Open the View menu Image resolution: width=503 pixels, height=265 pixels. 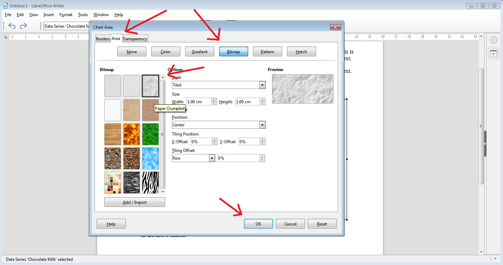click(34, 15)
